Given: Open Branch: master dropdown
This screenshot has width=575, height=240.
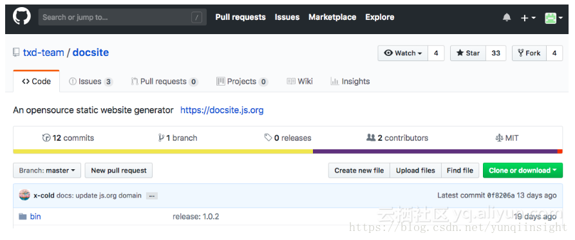Looking at the screenshot, I should point(47,171).
